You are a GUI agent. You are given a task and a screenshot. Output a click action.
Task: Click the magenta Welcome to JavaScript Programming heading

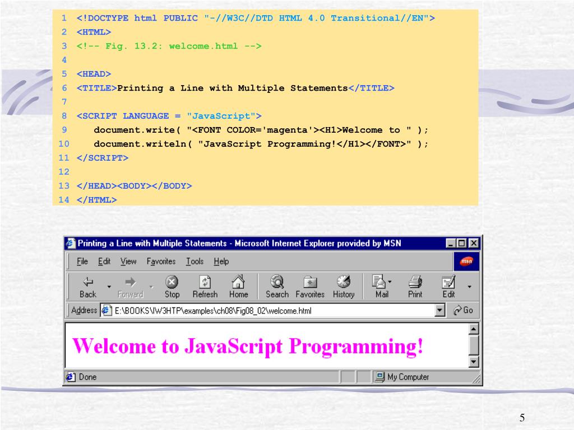click(248, 346)
